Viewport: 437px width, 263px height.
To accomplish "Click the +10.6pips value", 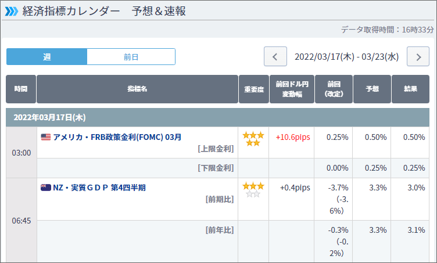I will tap(292, 138).
